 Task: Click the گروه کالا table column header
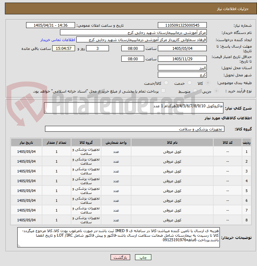pyautogui.click(x=86, y=142)
